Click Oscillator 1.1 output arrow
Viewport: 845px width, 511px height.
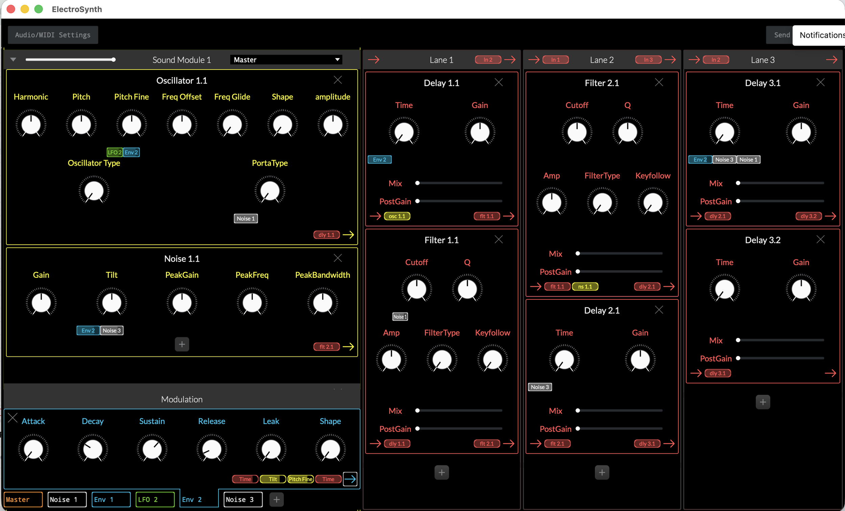[x=348, y=235]
